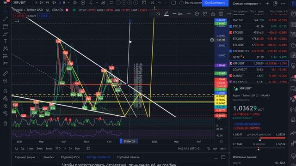Add a symbol to the watchlist

coord(267,3)
